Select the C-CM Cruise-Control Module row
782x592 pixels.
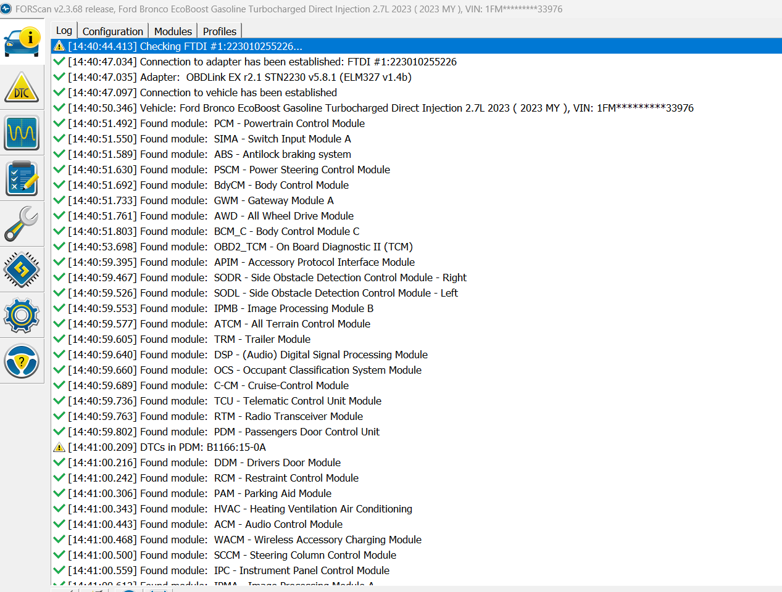pos(416,385)
